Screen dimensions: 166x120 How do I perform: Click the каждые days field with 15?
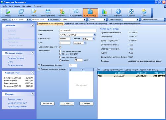click(79, 60)
